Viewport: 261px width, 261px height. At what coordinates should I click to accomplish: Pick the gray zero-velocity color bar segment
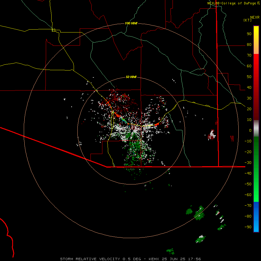pyautogui.click(x=256, y=128)
